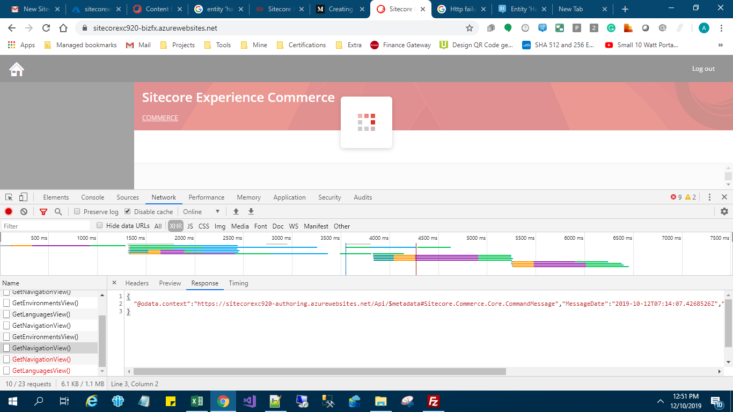Select highlighted GetNavigationView() request row
This screenshot has height=412, width=733.
tap(49, 348)
